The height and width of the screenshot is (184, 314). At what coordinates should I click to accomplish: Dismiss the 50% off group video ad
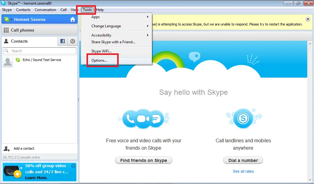73,166
